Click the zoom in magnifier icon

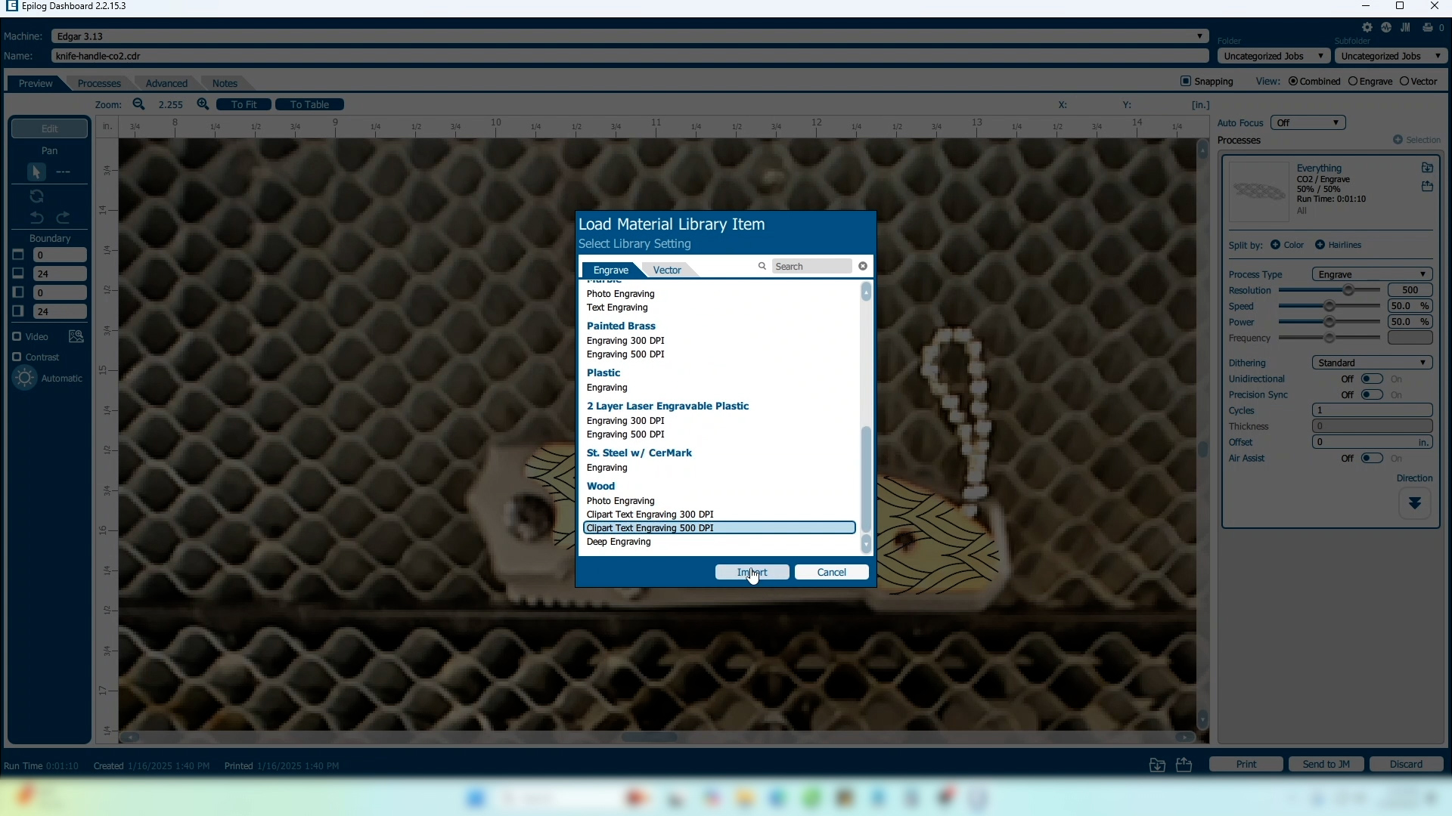point(203,104)
